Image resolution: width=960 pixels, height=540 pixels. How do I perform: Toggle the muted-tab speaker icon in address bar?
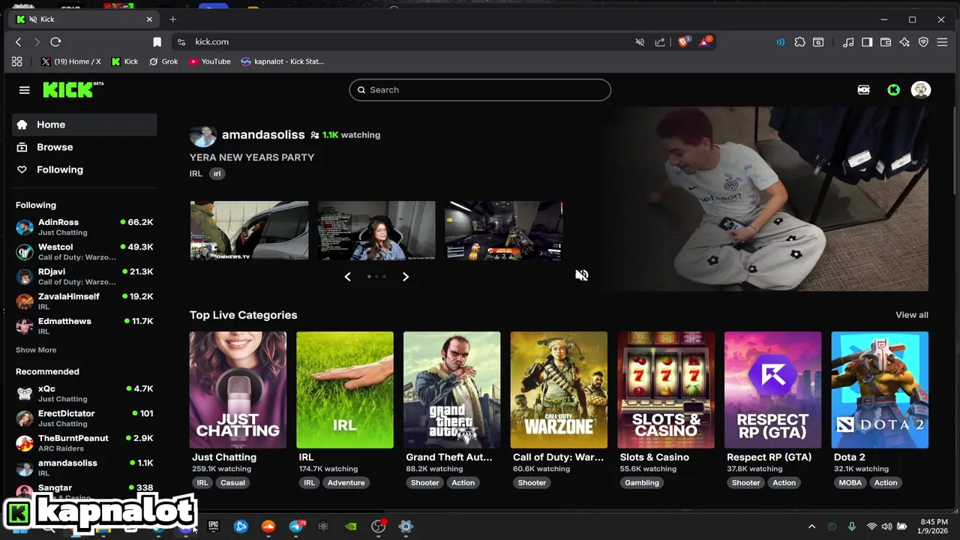pos(640,42)
